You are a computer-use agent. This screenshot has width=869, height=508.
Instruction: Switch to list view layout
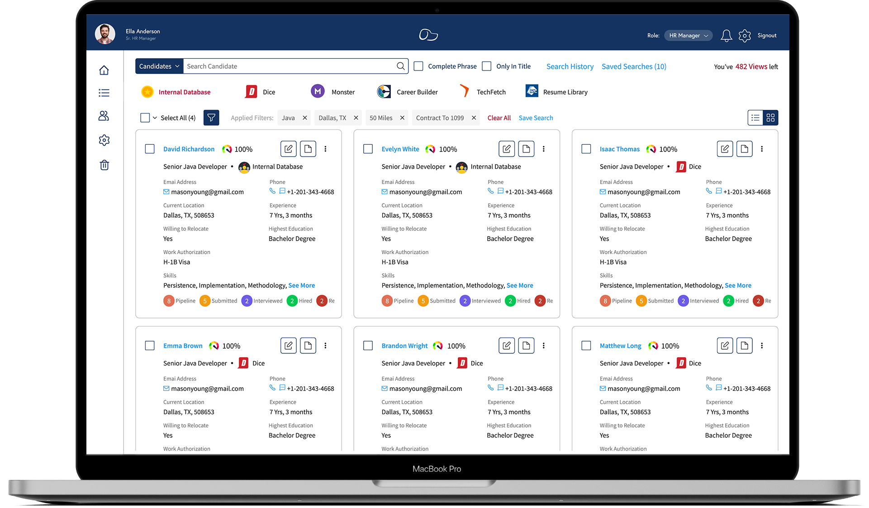pos(755,118)
